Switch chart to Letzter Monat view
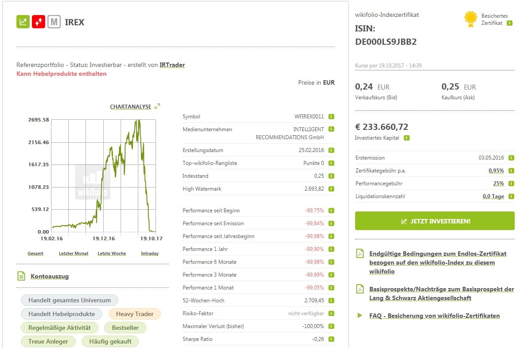The height and width of the screenshot is (348, 528). pyautogui.click(x=74, y=254)
